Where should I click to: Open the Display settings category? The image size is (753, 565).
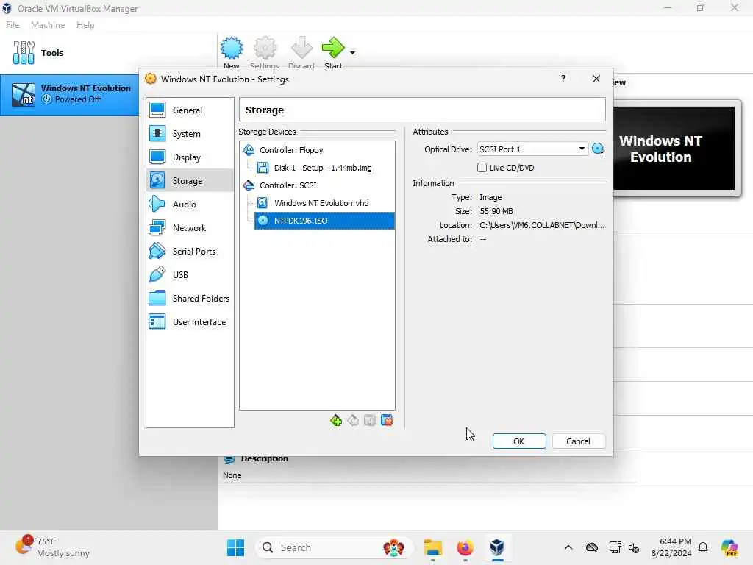[190, 157]
